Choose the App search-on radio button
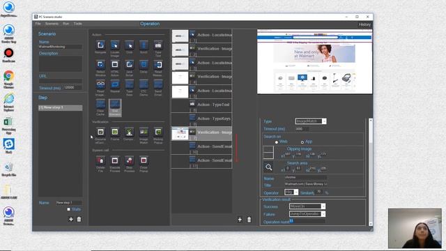Image resolution: width=446 pixels, height=251 pixels. [302, 142]
